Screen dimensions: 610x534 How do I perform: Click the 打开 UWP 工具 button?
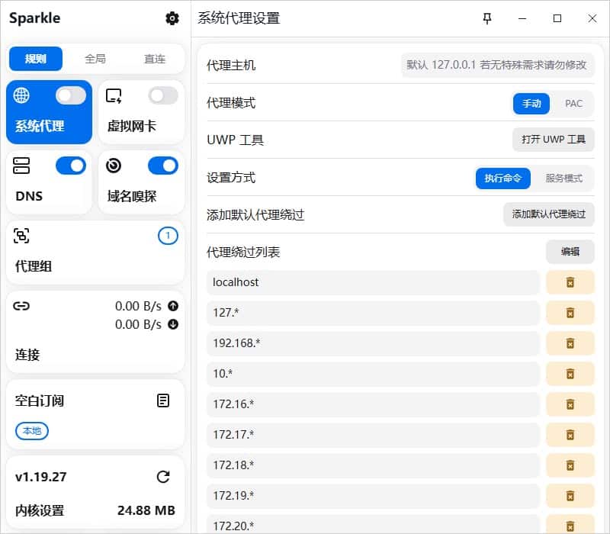[554, 140]
